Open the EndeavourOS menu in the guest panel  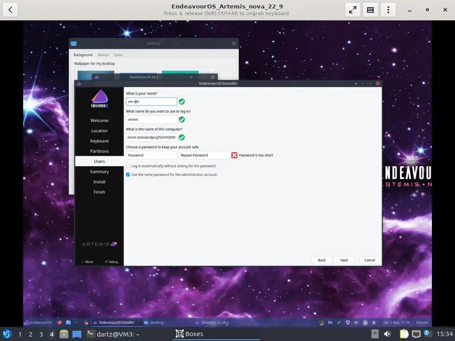[38, 322]
